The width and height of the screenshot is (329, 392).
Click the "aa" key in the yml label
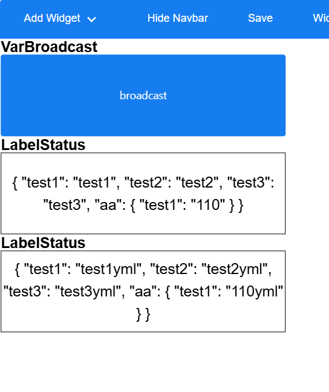(143, 292)
